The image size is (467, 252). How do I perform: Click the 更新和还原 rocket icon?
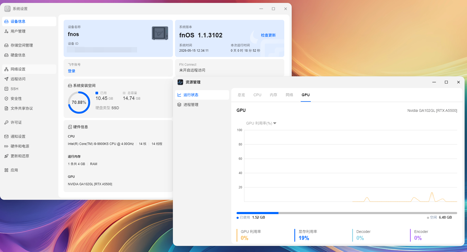(x=6, y=156)
